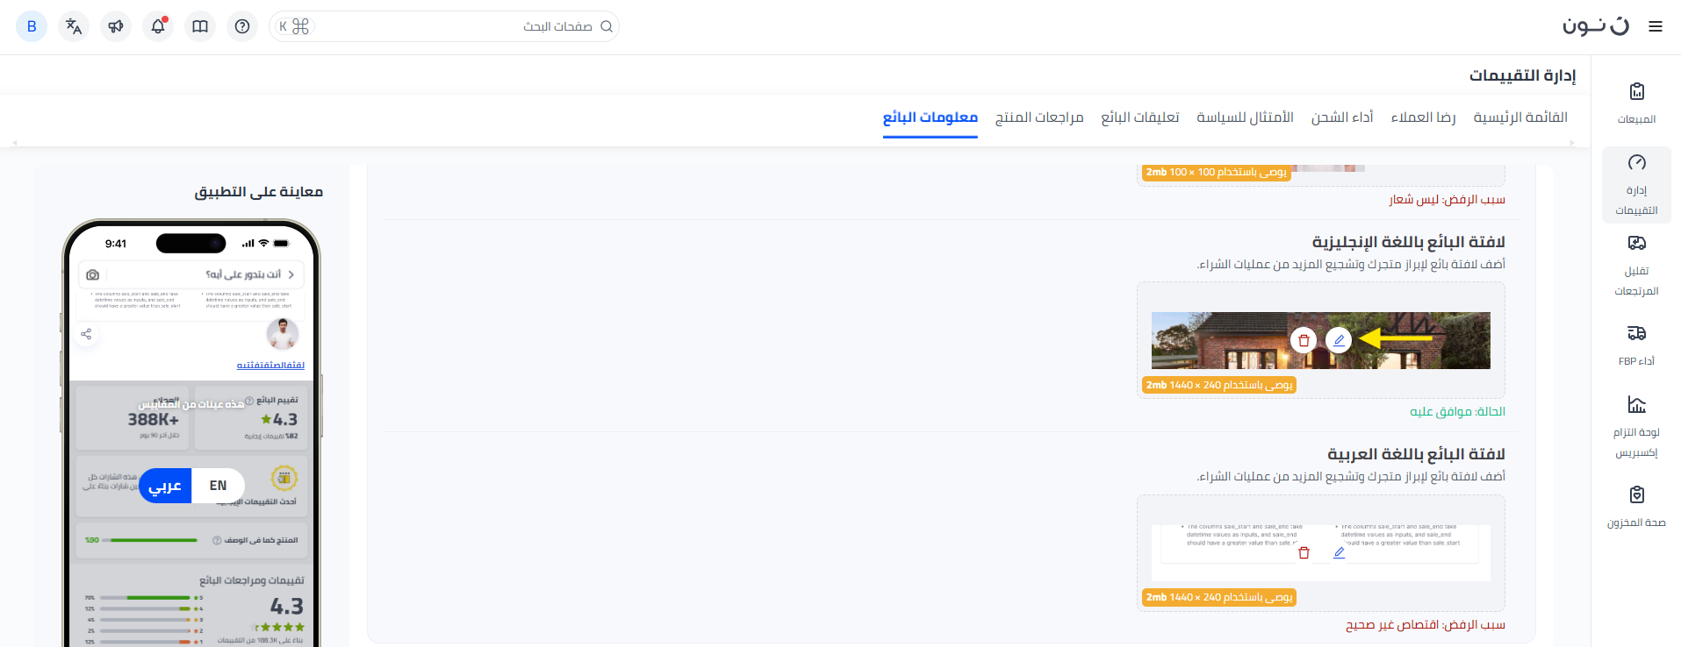Screen dimensions: 1681x647
Task: Click the إدارة التقييمات page title
Action: 1523,75
